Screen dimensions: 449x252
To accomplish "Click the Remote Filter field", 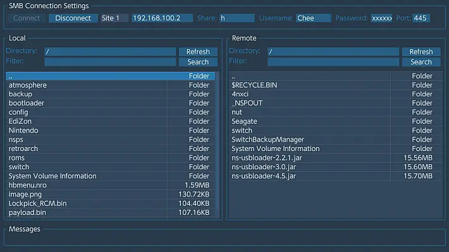I will click(333, 62).
